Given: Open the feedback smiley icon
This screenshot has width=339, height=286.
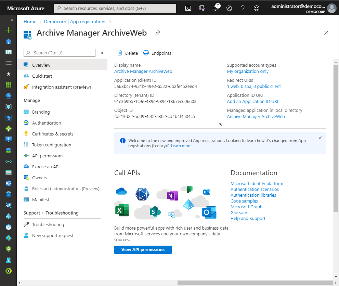Looking at the screenshot, I should 257,8.
